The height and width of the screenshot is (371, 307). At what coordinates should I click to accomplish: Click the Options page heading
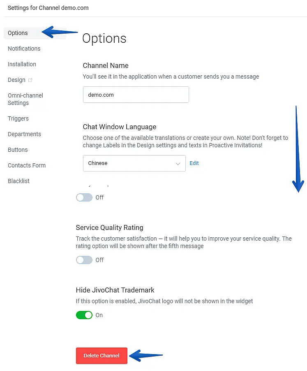[x=104, y=38]
